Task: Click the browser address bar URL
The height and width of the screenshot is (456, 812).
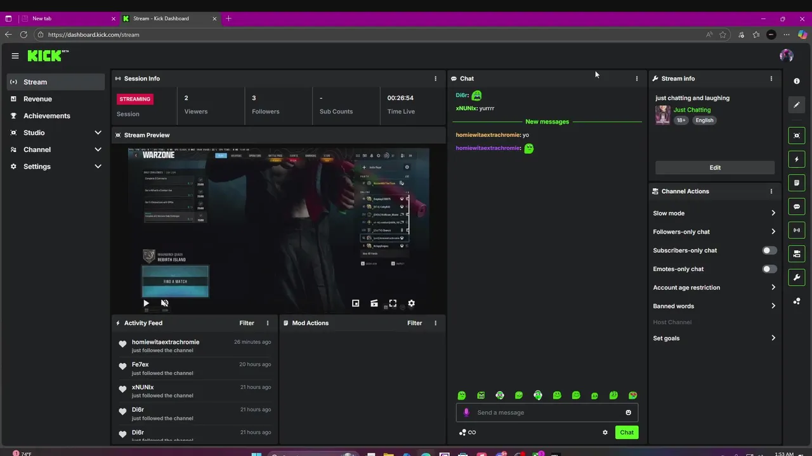Action: tap(93, 35)
